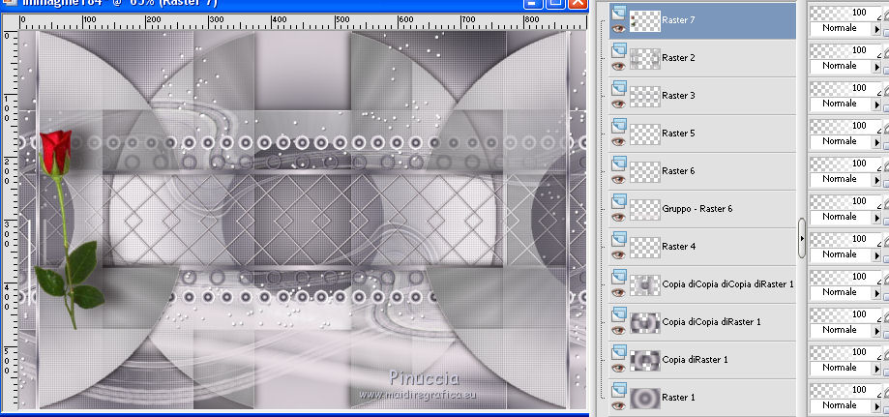Hide the Raster 1 layer
The image size is (889, 417).
[618, 405]
